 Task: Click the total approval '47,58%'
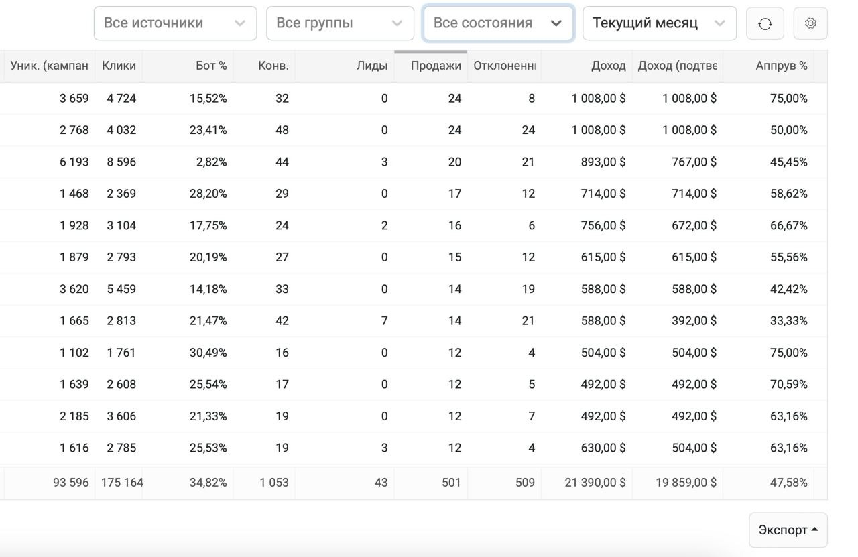[789, 483]
